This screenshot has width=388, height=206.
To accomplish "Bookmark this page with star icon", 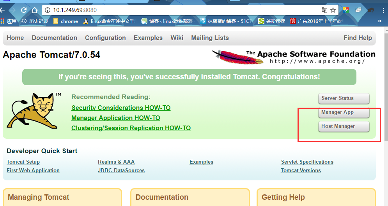I will point(333,10).
